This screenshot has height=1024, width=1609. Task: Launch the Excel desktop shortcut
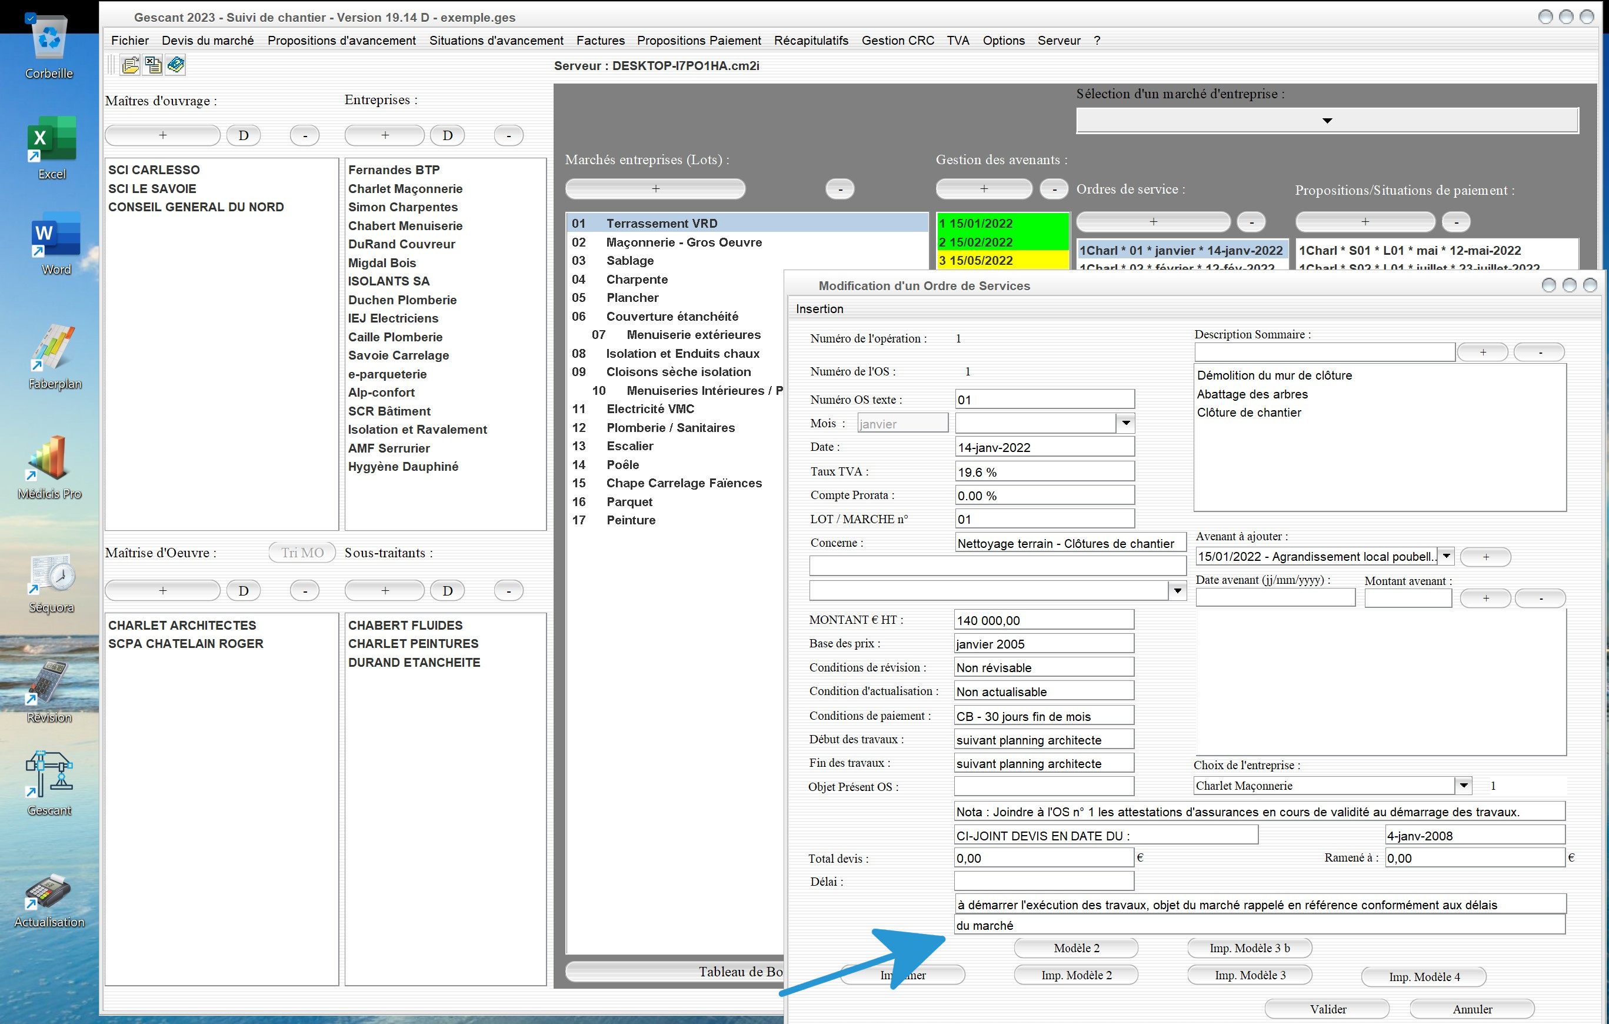51,148
